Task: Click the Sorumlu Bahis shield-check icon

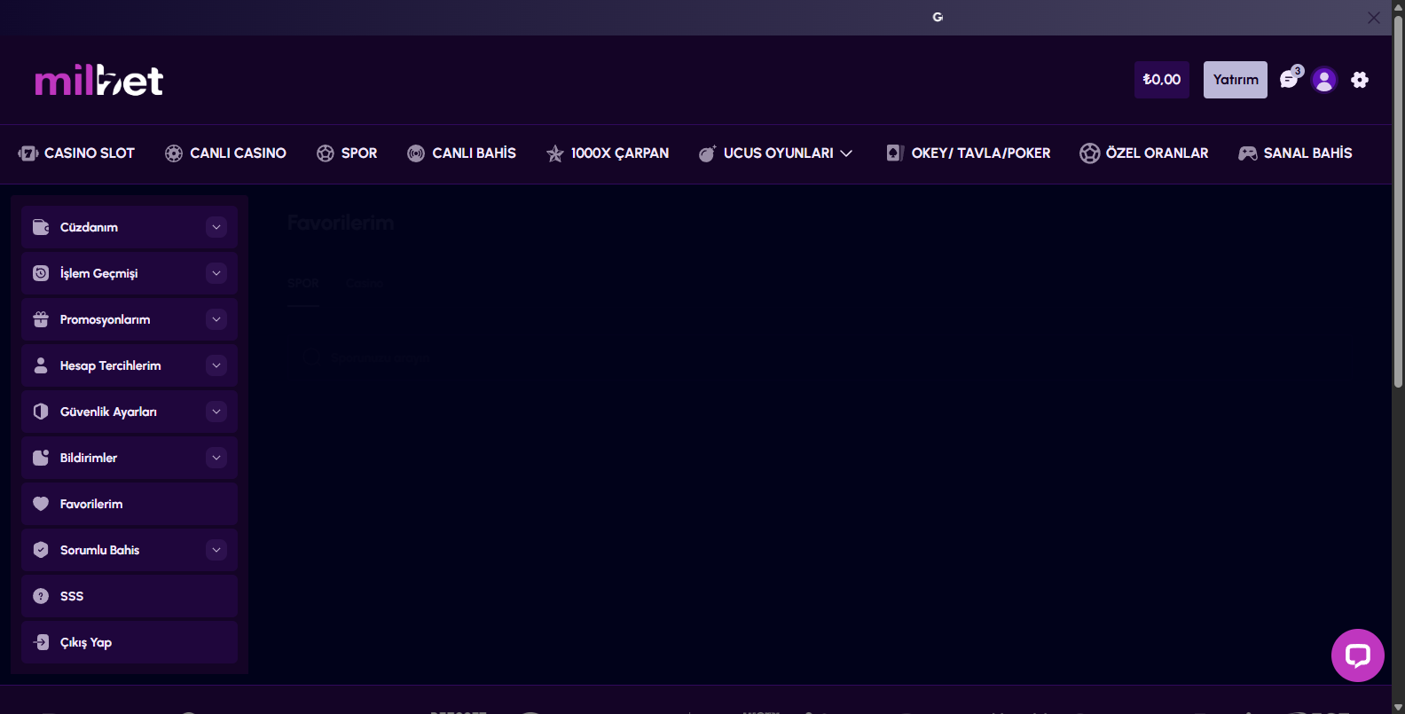Action: click(x=41, y=550)
